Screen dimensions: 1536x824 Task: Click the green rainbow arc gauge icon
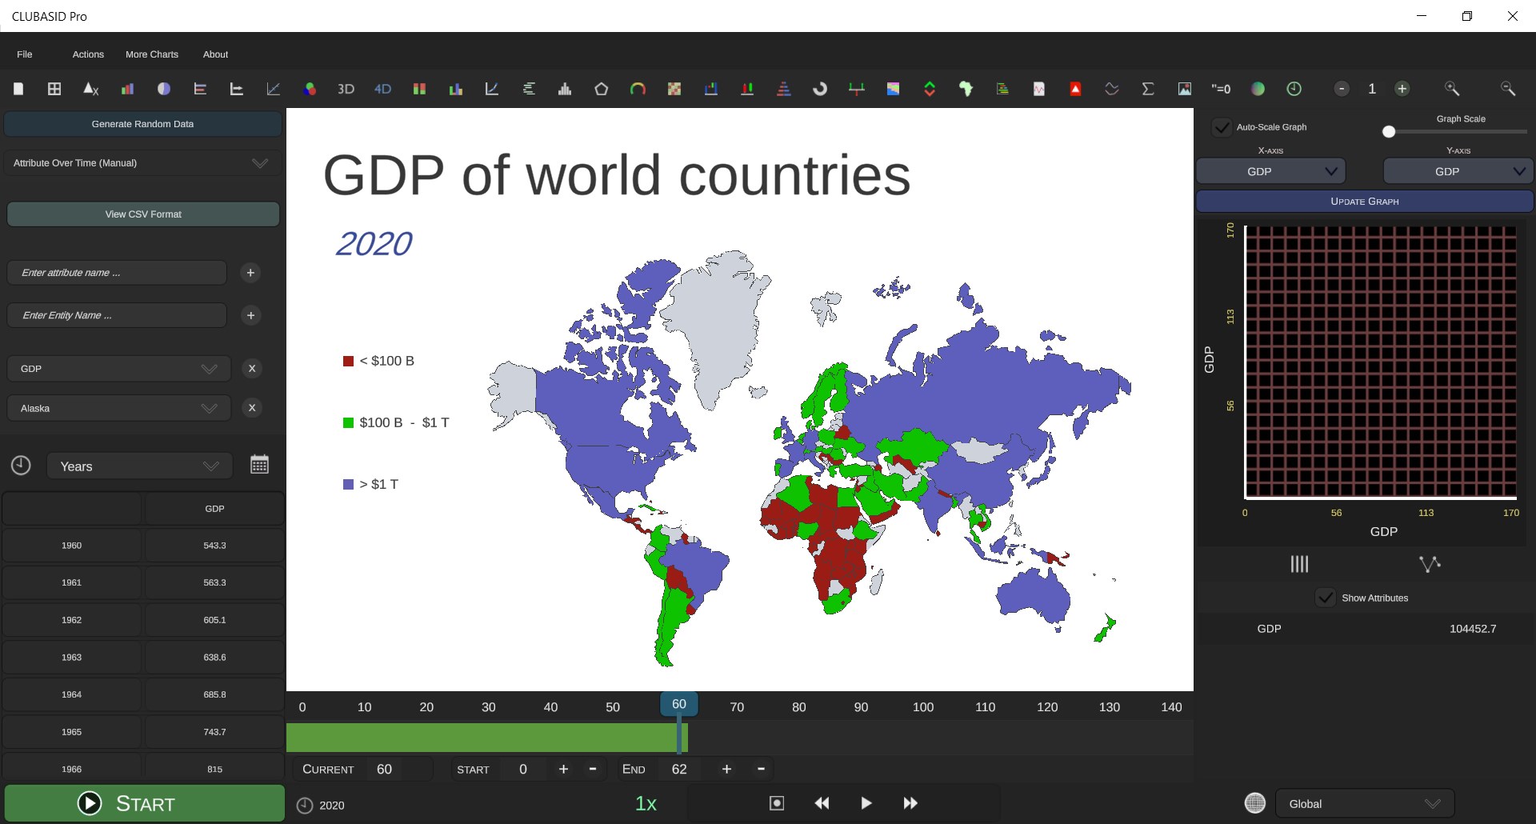point(638,89)
